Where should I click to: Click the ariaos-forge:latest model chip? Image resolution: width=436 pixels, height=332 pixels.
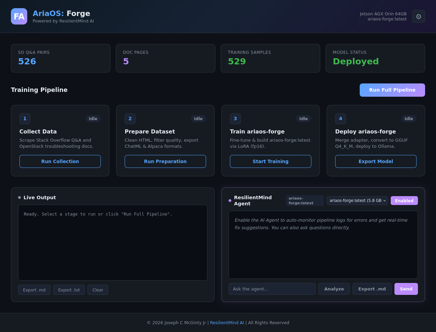[304, 201]
